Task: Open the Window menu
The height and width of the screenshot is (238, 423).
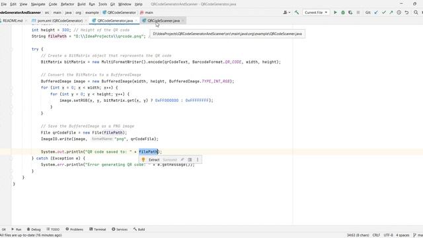Action: [x=125, y=4]
